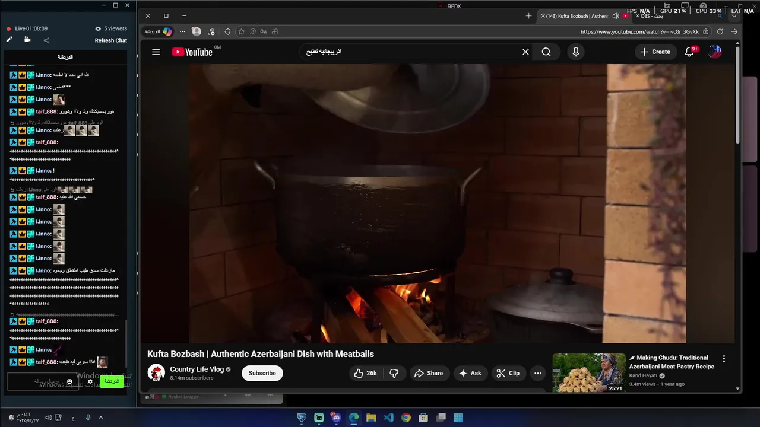Open emoji picker in chat input
Screen dimensions: 760x427
69,381
